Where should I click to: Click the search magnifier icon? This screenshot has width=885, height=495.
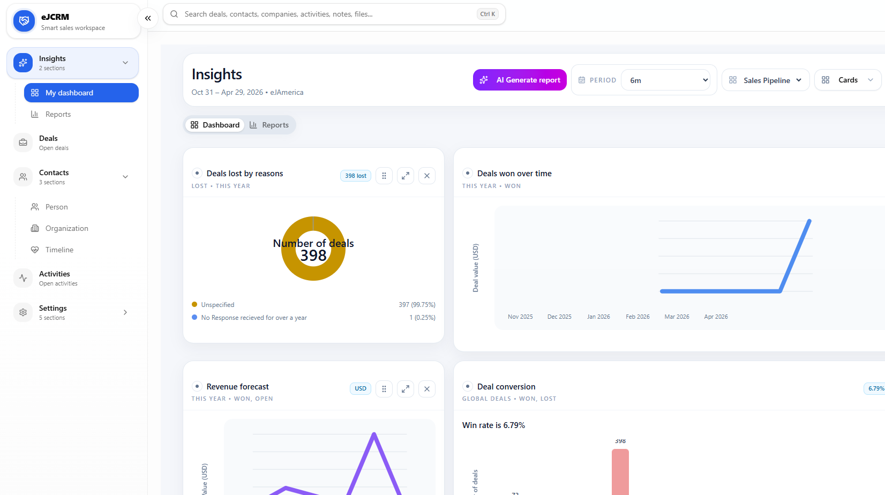point(174,14)
